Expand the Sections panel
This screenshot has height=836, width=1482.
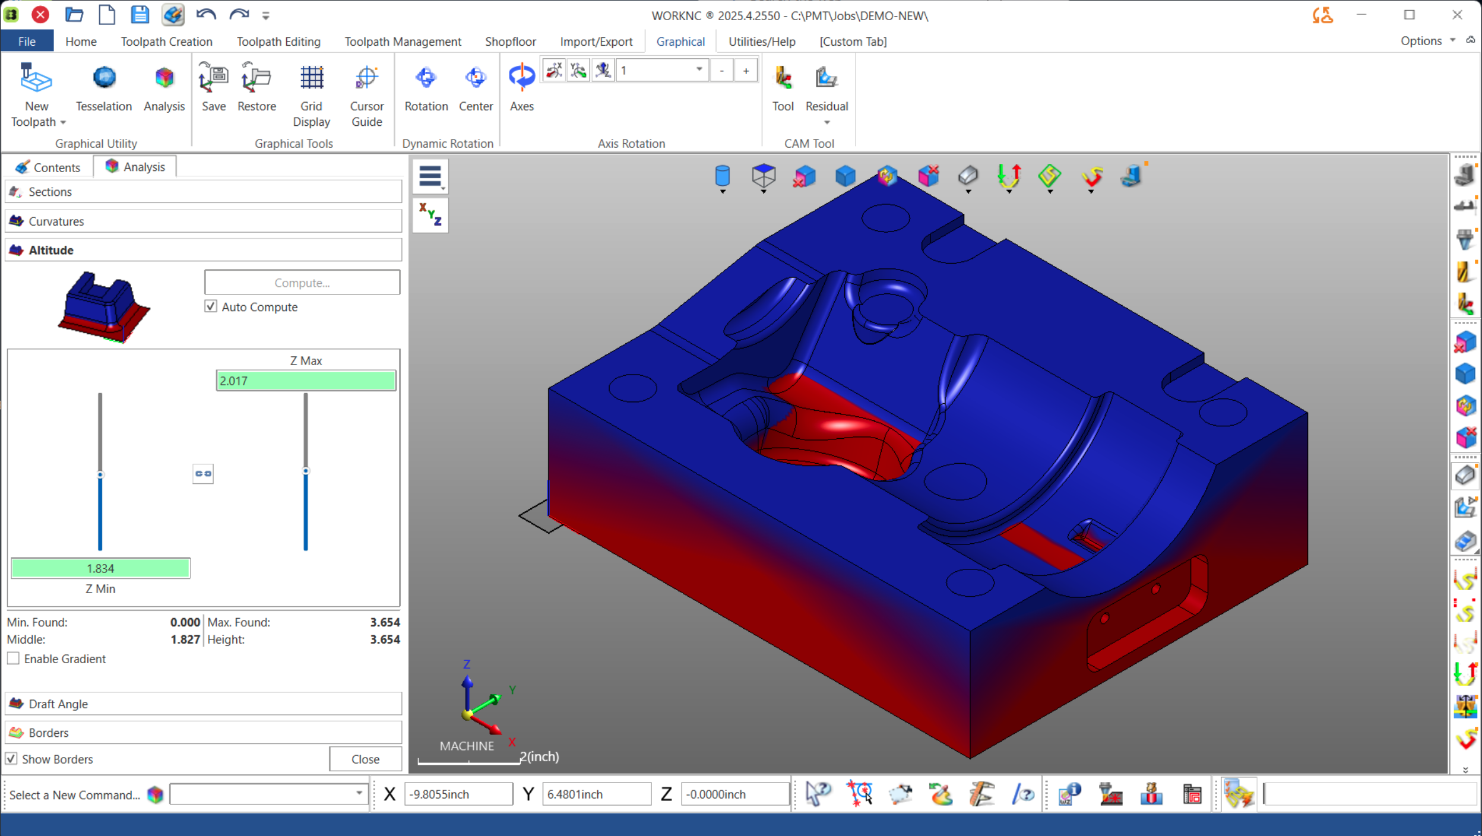(203, 192)
